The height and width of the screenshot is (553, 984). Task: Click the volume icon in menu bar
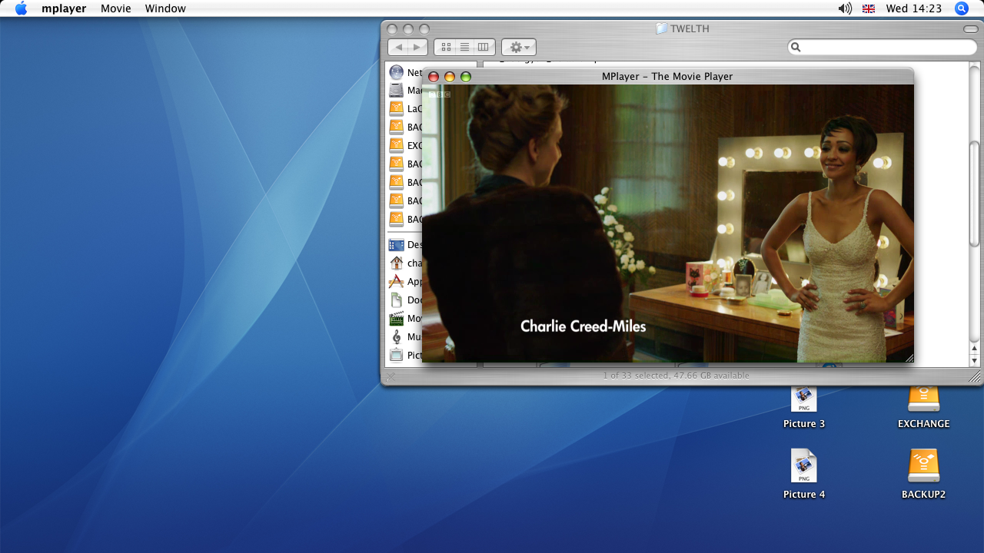(x=845, y=8)
